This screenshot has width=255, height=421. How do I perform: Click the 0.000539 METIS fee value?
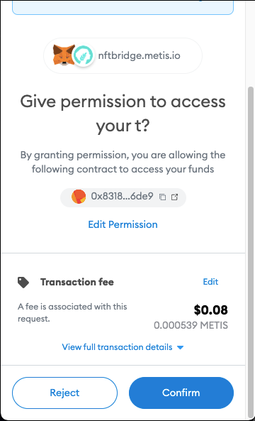tap(191, 325)
